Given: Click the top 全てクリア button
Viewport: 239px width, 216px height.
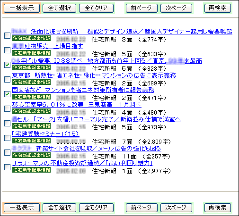Looking at the screenshot, I should pos(96,8).
